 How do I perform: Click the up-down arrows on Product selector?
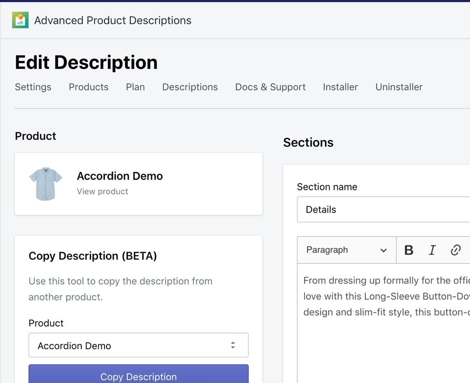pos(233,345)
